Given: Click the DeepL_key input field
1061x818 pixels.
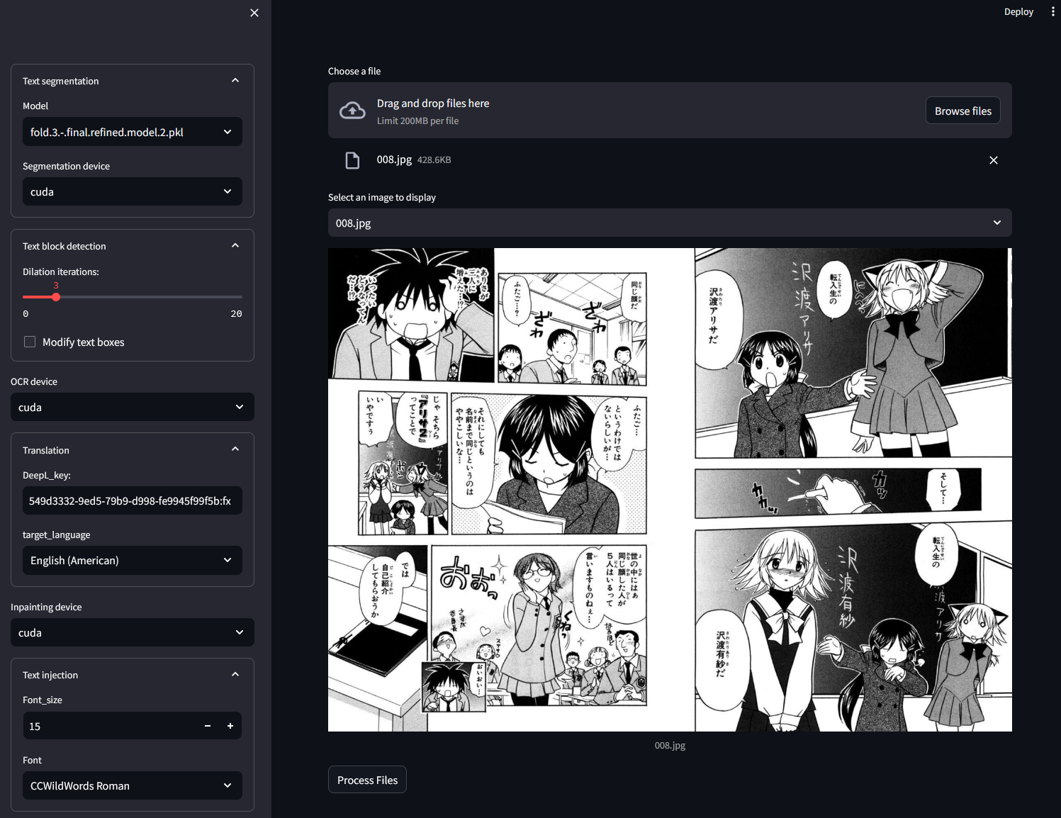Looking at the screenshot, I should 133,500.
